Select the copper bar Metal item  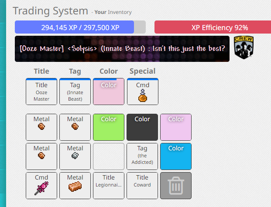tap(75, 186)
